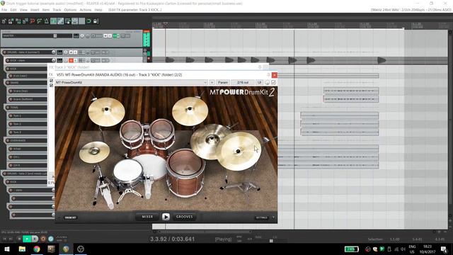Click the red Undo toolbar icon
The width and height of the screenshot is (453, 255).
click(33, 21)
